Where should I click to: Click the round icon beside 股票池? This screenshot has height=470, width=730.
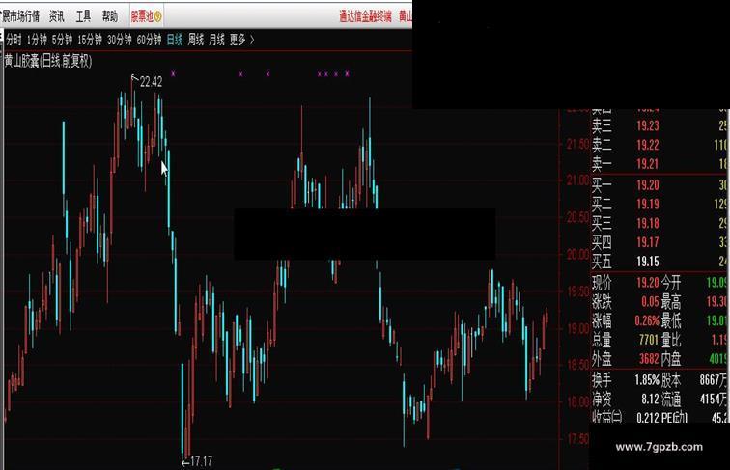point(157,17)
